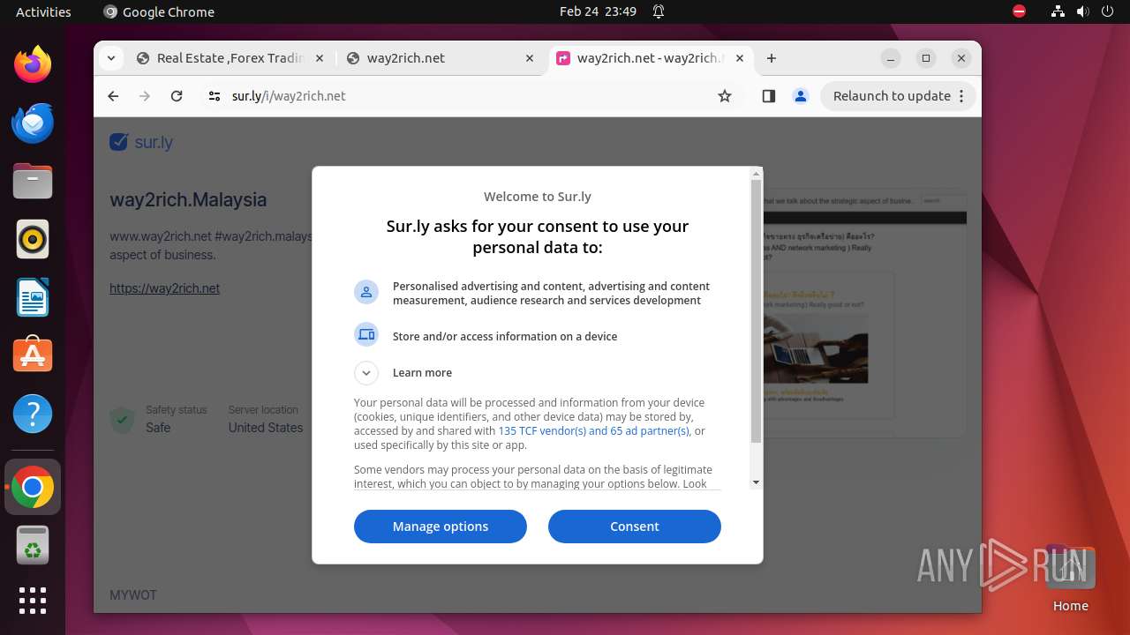This screenshot has height=635, width=1130.
Task: Open the Files manager in dock
Action: [33, 181]
